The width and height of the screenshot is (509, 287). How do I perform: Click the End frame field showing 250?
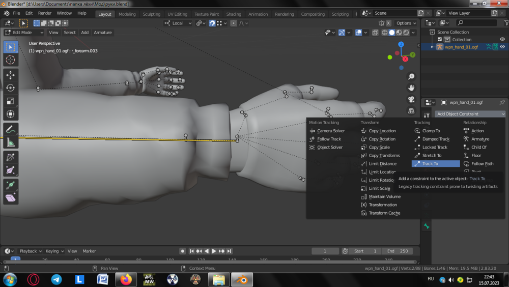point(399,251)
